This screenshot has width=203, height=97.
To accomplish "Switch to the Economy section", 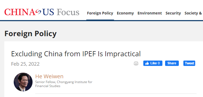I will [125, 13].
